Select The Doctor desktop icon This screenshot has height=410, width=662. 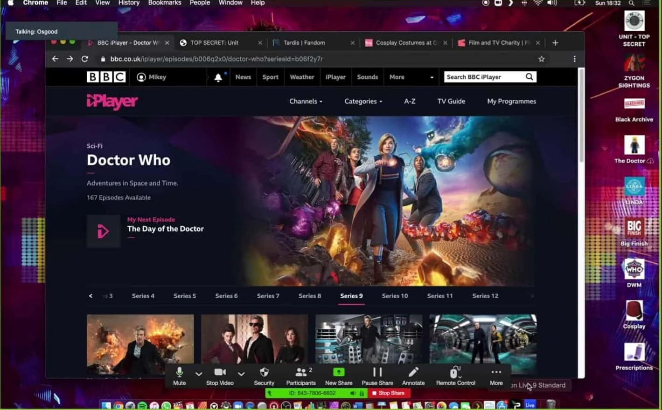(x=634, y=150)
